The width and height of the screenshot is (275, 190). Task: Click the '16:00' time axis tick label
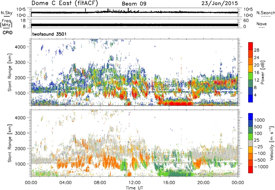tap(169, 183)
